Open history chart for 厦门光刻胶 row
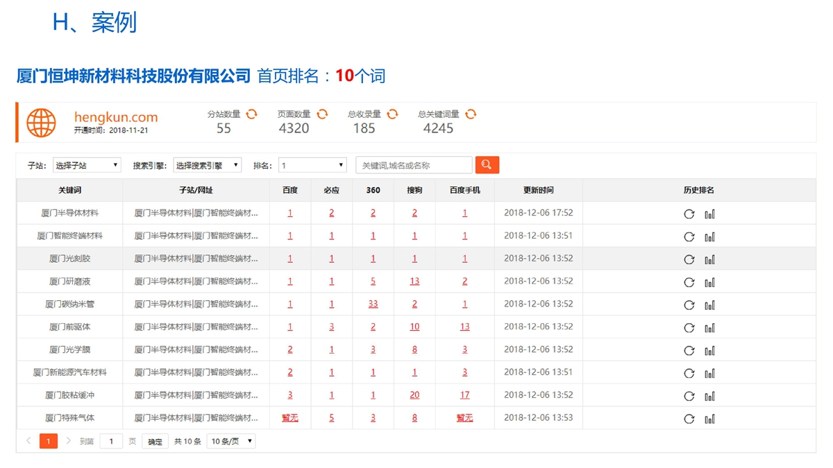The height and width of the screenshot is (468, 833). coord(709,259)
